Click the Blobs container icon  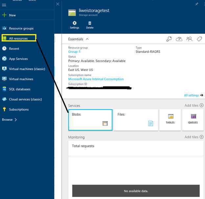coord(105,123)
